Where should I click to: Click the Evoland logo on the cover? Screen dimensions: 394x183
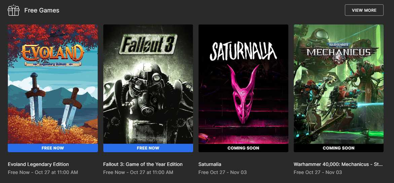53,55
